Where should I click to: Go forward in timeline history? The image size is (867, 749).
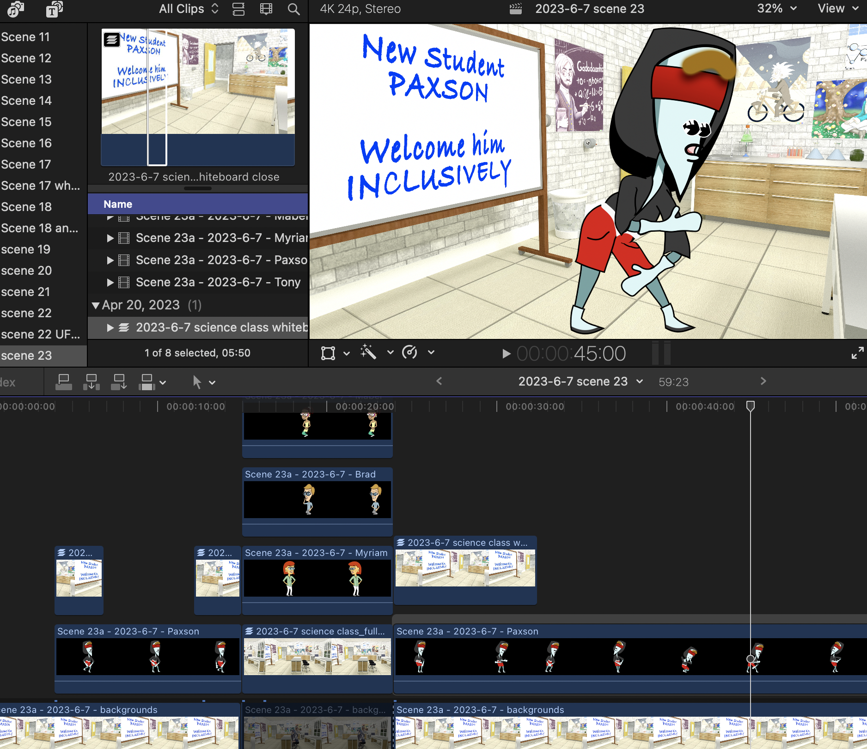tap(763, 381)
